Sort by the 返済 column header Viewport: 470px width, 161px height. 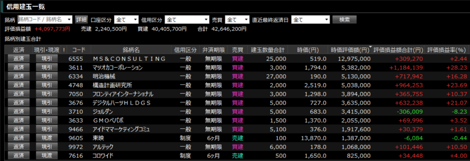point(18,50)
